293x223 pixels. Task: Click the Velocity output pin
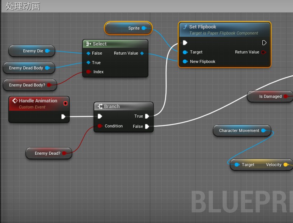(x=286, y=165)
